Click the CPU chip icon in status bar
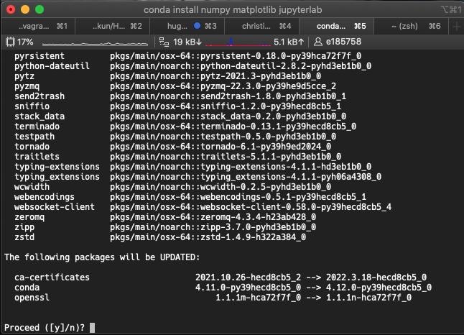This screenshot has height=335, width=464. tap(10, 42)
